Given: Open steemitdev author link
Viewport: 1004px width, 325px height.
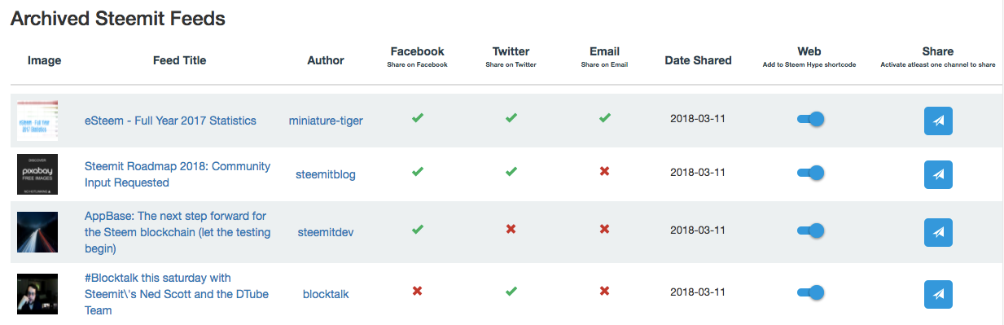Looking at the screenshot, I should point(326,232).
